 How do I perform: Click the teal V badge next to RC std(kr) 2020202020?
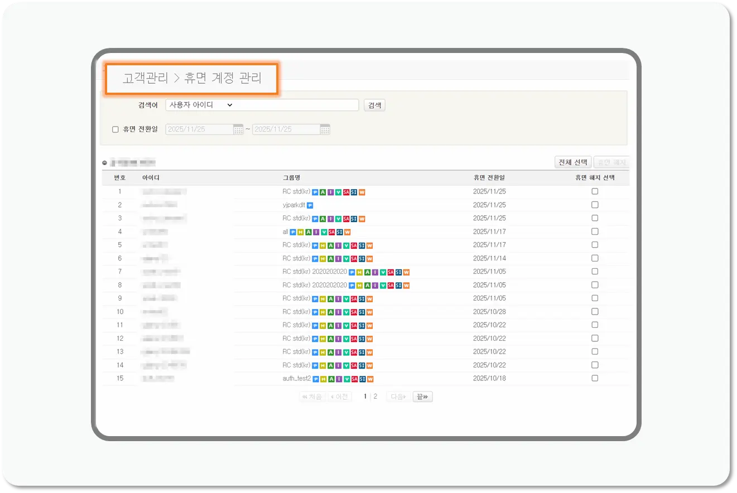[x=383, y=272]
